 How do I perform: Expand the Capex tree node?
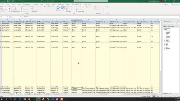(165, 50)
